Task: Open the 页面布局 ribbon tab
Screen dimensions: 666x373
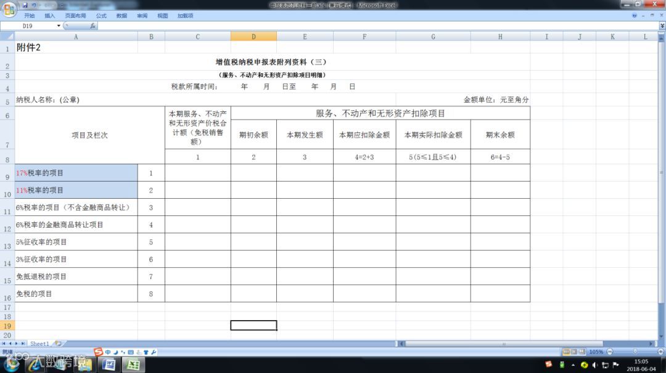Action: click(x=75, y=15)
